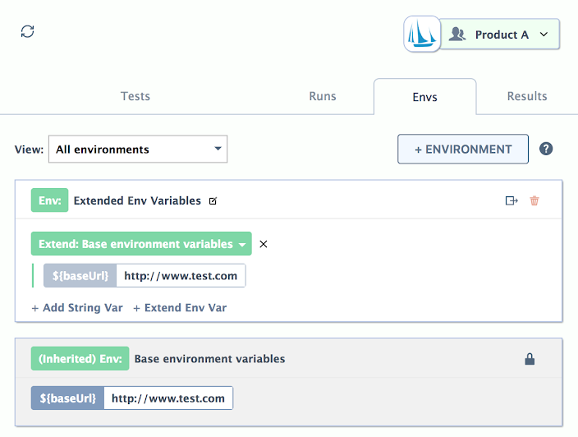Image resolution: width=578 pixels, height=437 pixels.
Task: Edit the Extended Env Variables name
Action: [x=213, y=201]
